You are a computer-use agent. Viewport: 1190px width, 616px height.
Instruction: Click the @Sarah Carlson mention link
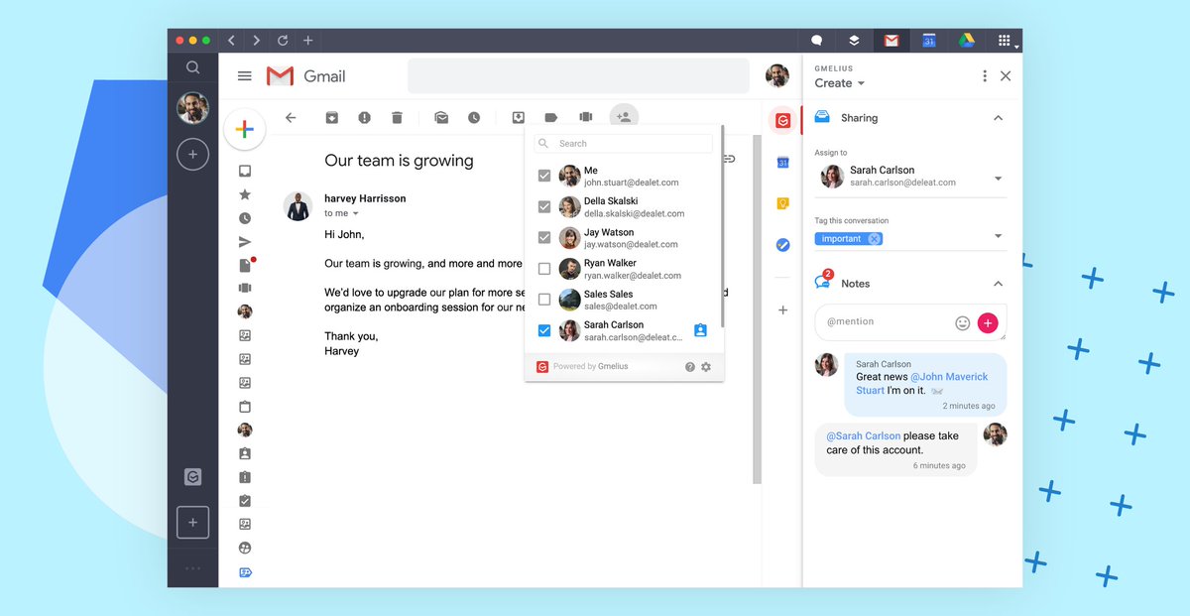(863, 435)
